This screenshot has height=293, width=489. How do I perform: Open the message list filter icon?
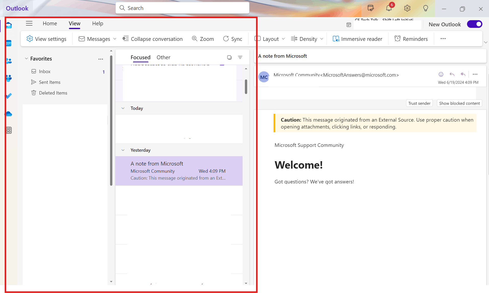[240, 57]
